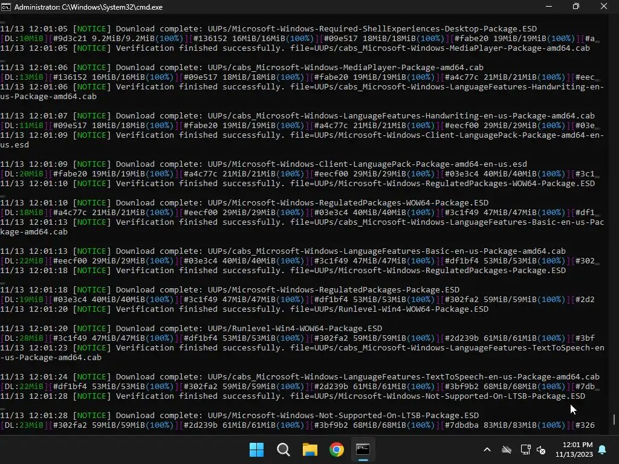Open network display tray icon
619x464 pixels.
(525, 449)
